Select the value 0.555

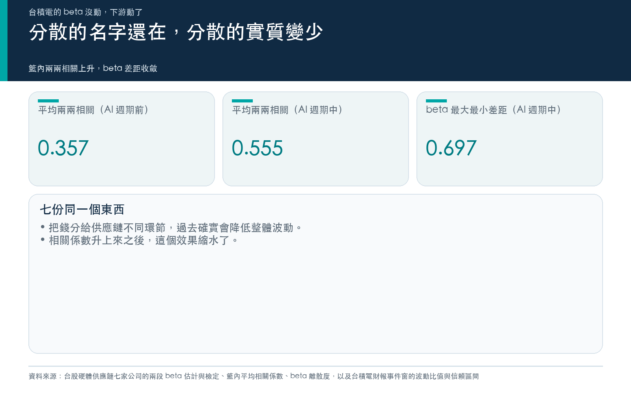coord(257,148)
